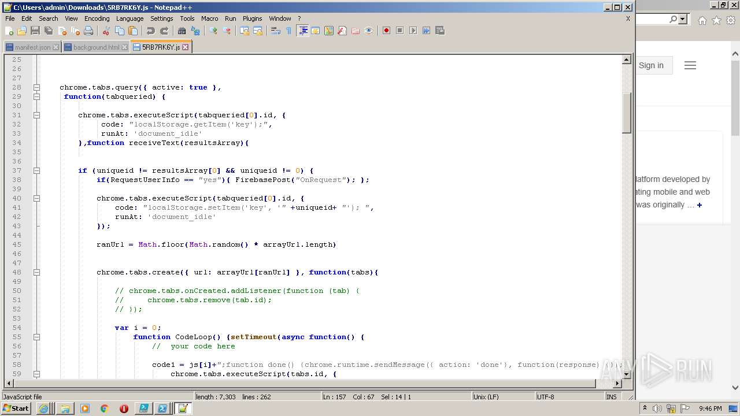Image resolution: width=740 pixels, height=416 pixels.
Task: Click the editor vertical scrollbar thumb
Action: coord(627,113)
